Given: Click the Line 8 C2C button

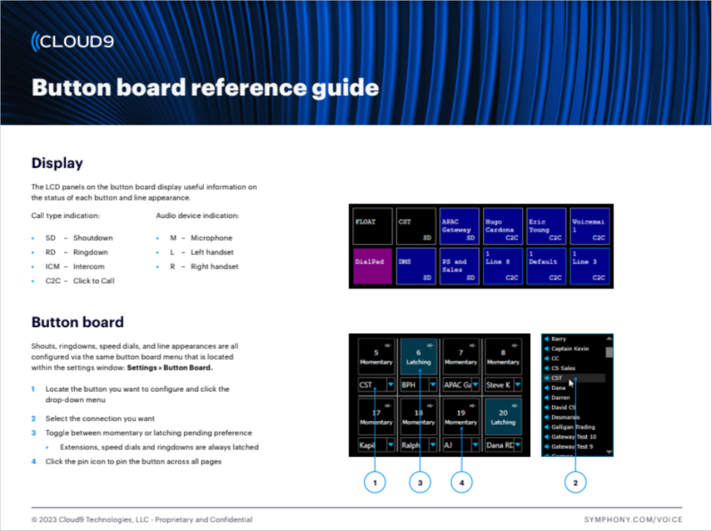Looking at the screenshot, I should [x=503, y=266].
